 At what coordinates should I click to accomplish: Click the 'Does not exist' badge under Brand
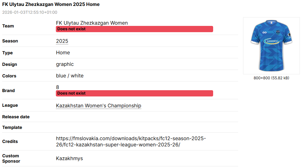pyautogui.click(x=134, y=93)
